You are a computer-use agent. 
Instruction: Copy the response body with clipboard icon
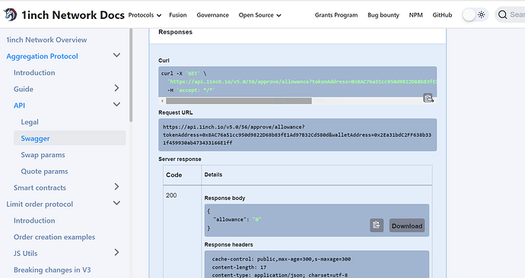377,225
